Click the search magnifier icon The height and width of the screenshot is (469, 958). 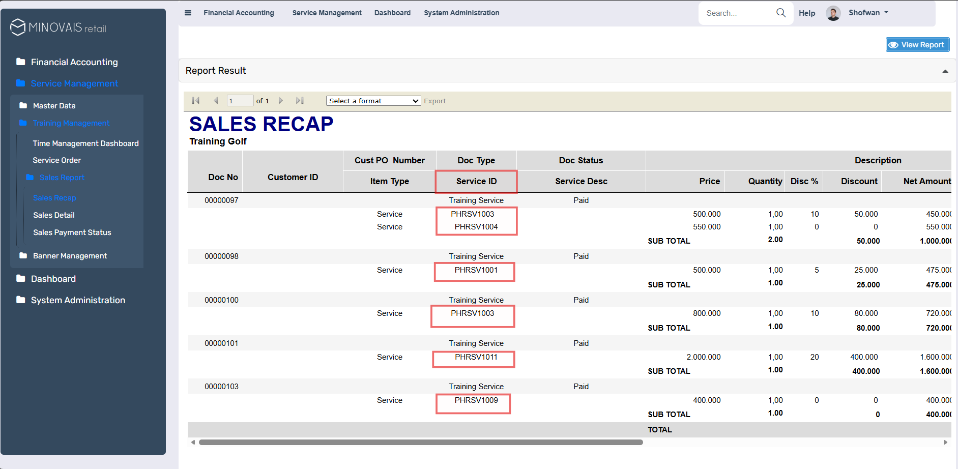(781, 13)
